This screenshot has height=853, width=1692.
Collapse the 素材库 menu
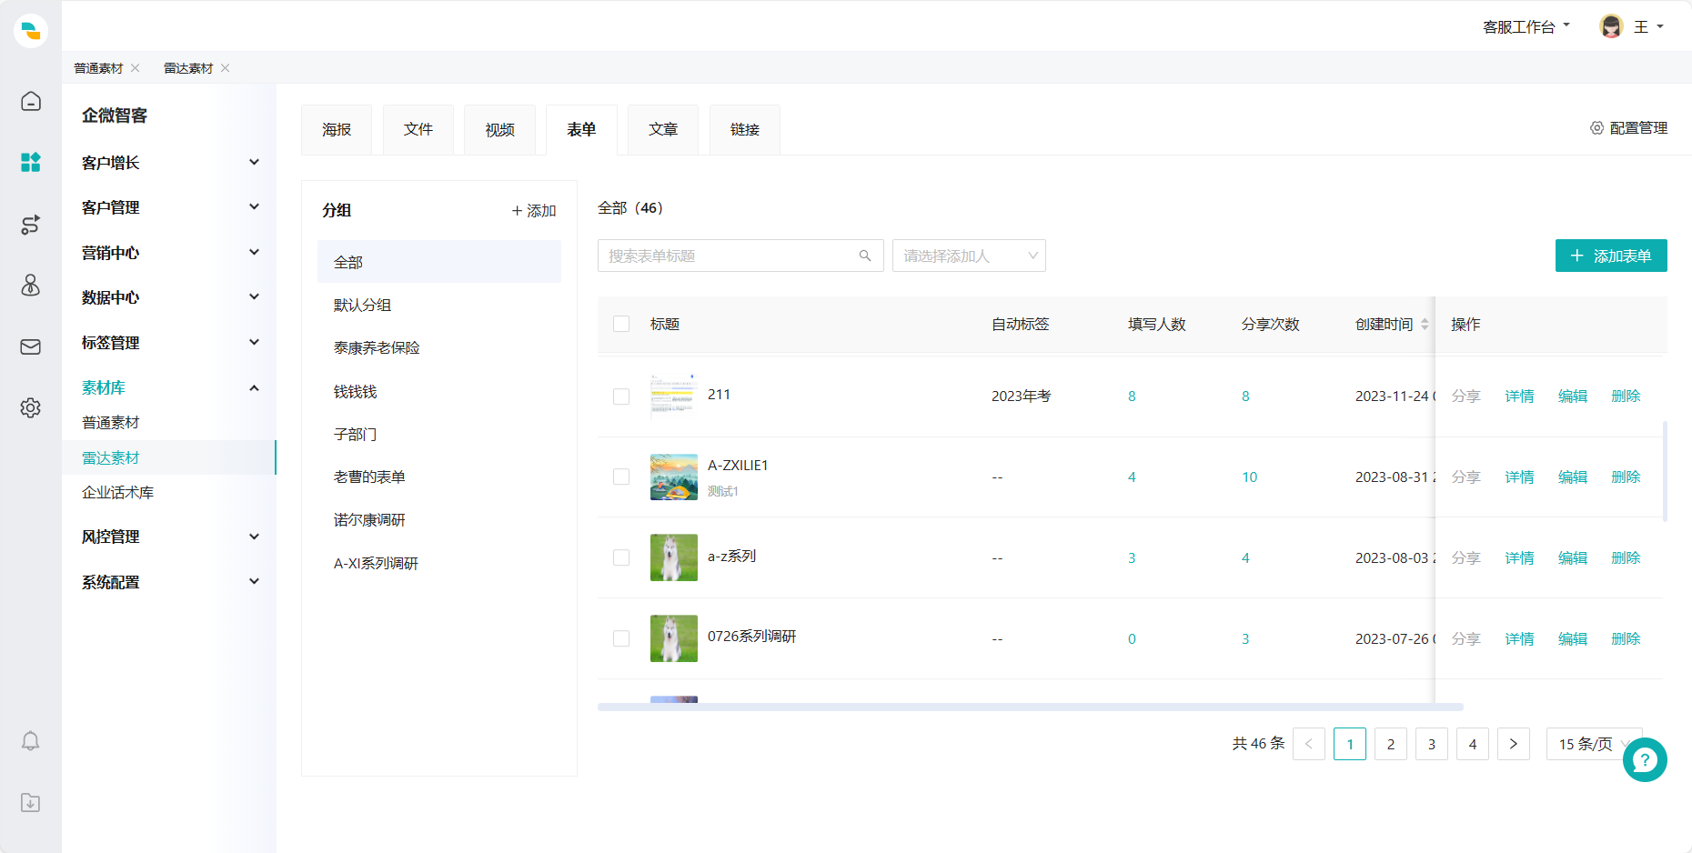coord(169,387)
